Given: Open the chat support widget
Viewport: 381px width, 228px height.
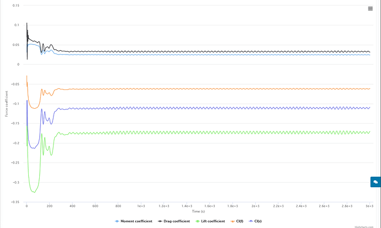Looking at the screenshot, I should 375,182.
